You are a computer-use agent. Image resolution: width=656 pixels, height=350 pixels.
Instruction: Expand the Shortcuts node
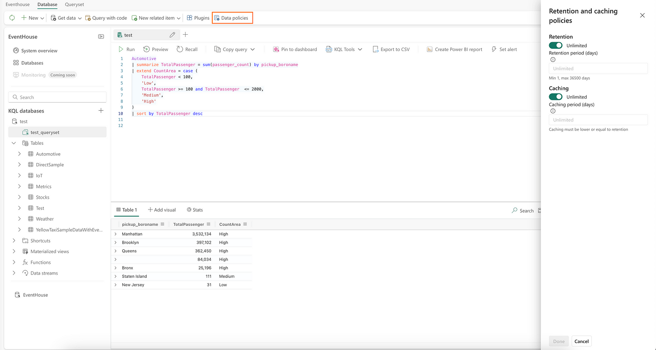14,240
